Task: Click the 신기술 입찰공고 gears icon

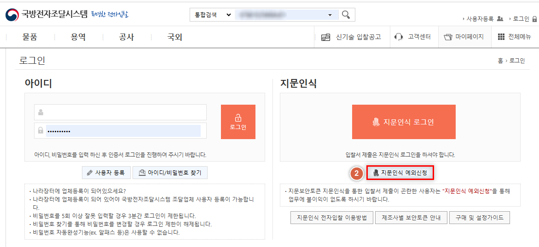Action: 325,37
